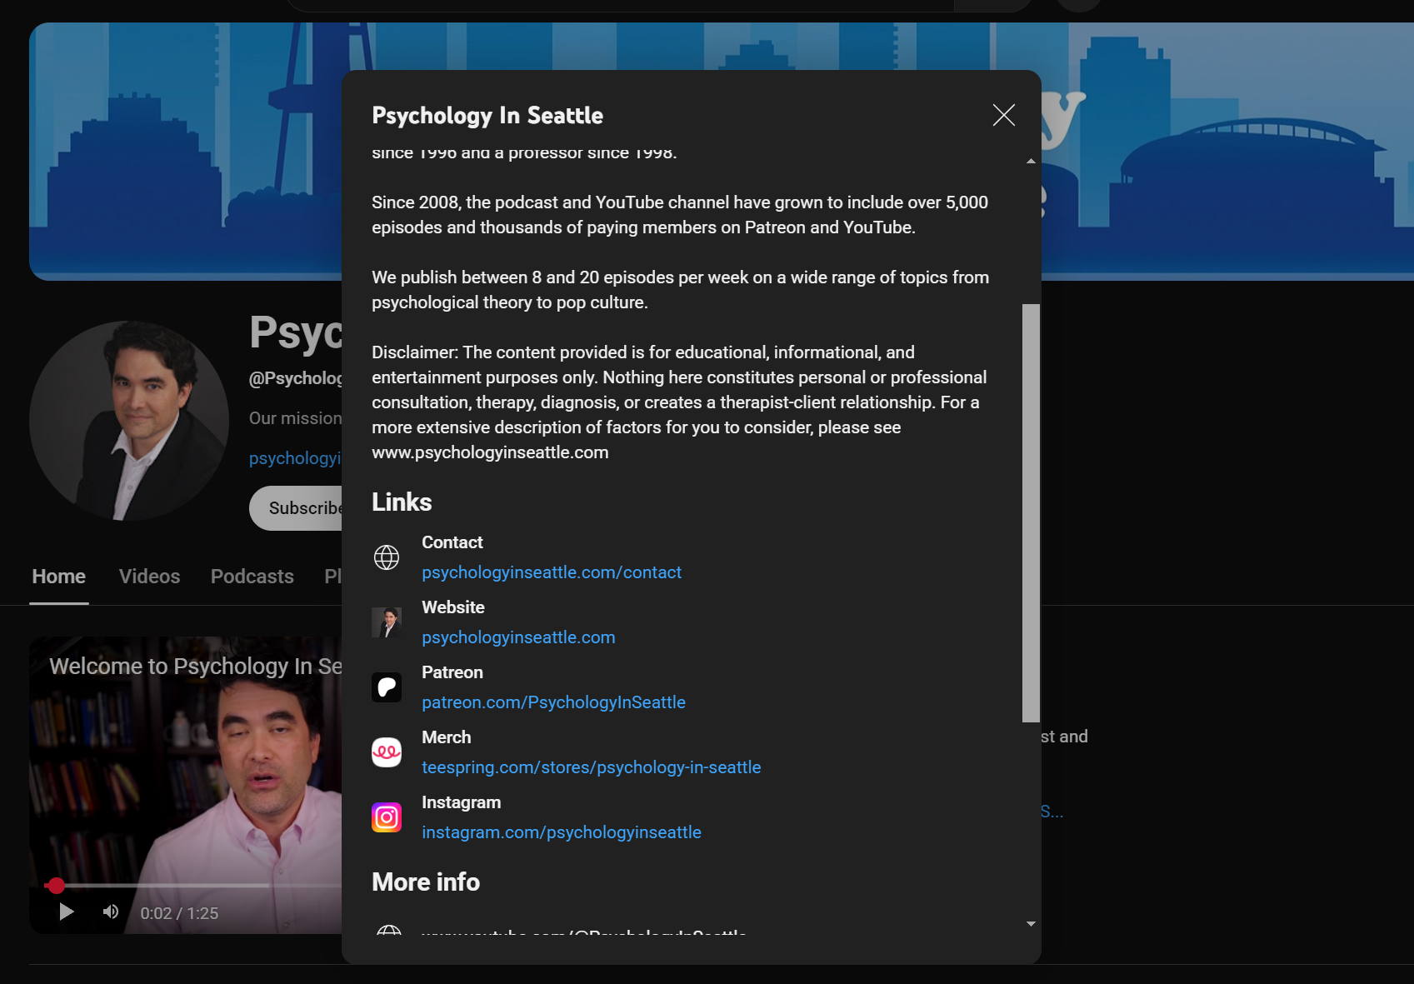Click the Instagram logo icon
The image size is (1414, 984).
point(387,817)
